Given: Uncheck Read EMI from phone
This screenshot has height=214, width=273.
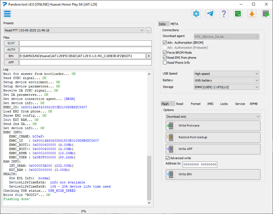Looking at the screenshot, I should [x=165, y=58].
